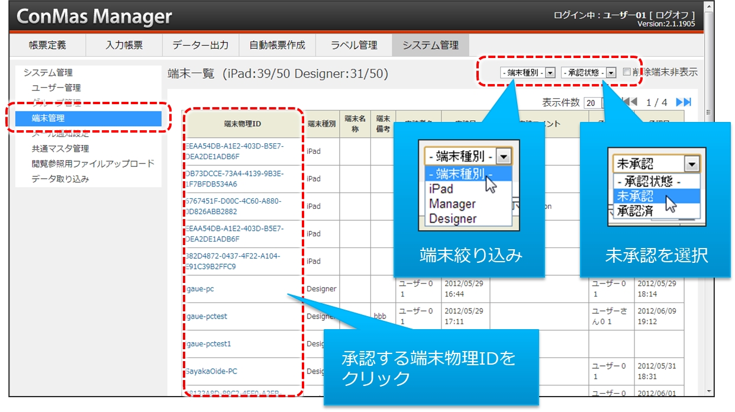Open the SayakaOide-PC terminal link
The width and height of the screenshot is (735, 412).
click(x=211, y=371)
